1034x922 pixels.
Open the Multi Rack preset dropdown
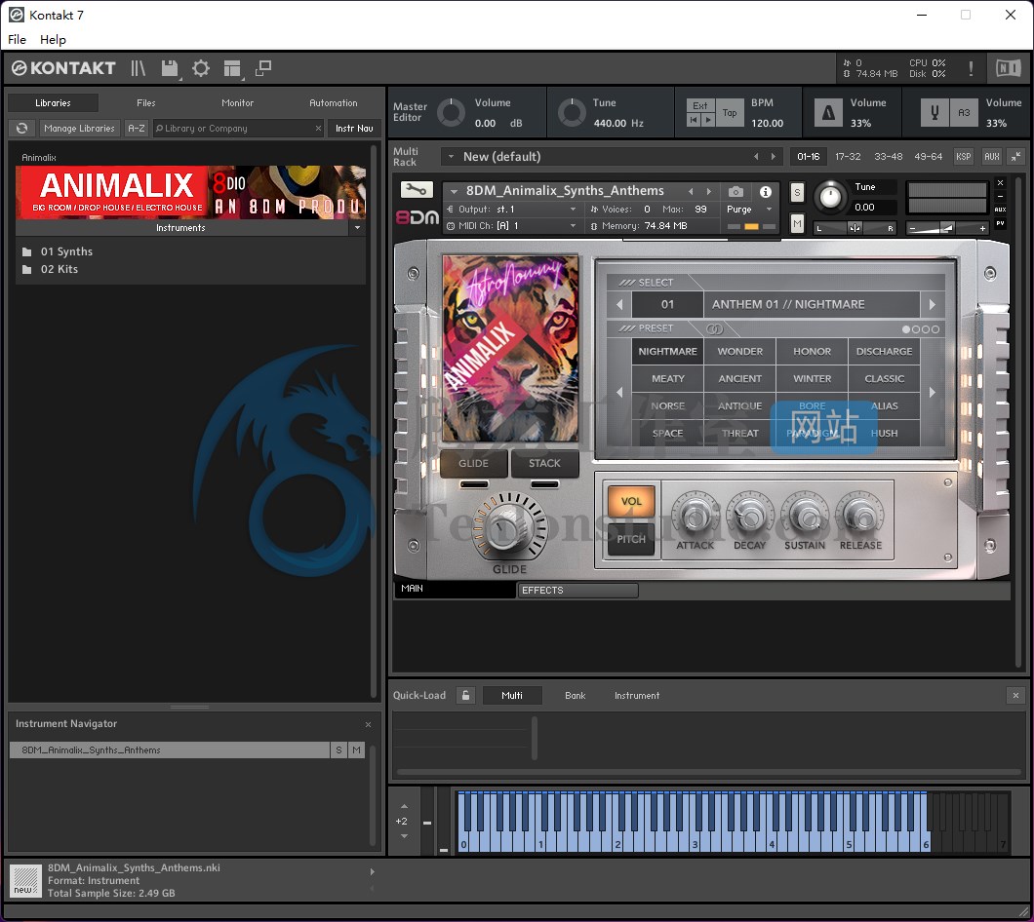(x=451, y=157)
